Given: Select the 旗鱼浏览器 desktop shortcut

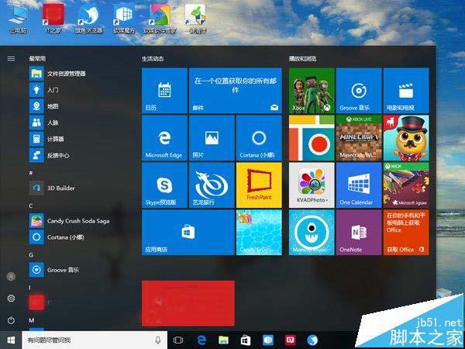Looking at the screenshot, I should pos(88,19).
